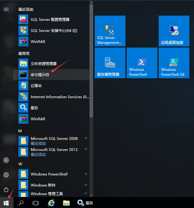
Task: Expand the Windows 附件 folder
Action: point(86,185)
